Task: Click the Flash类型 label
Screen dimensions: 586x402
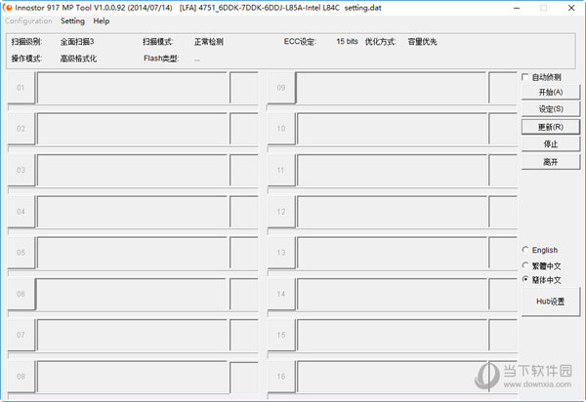Action: 161,59
